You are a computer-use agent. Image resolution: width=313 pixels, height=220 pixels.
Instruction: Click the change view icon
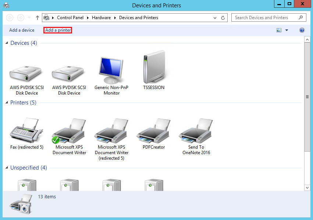tap(279, 30)
